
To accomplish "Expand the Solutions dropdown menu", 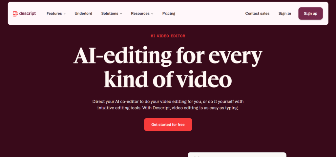I will coord(112,13).
